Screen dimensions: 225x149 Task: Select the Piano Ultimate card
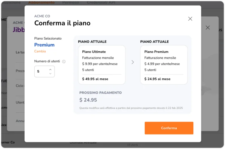pos(102,65)
